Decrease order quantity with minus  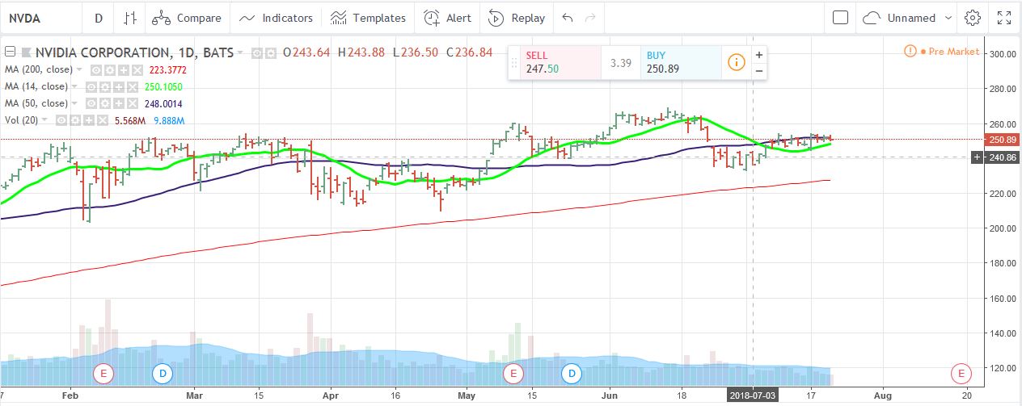pyautogui.click(x=759, y=70)
